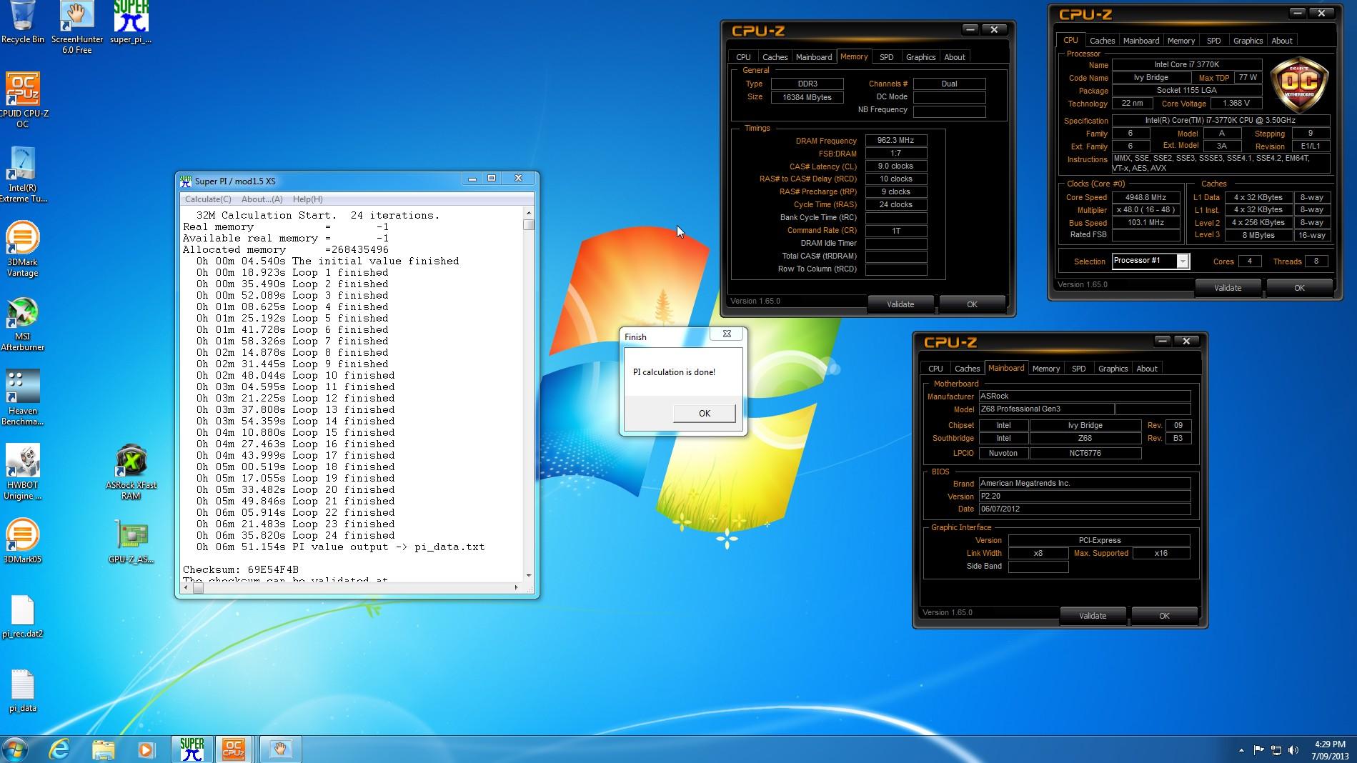Select the super_pi desktop shortcut

131,23
